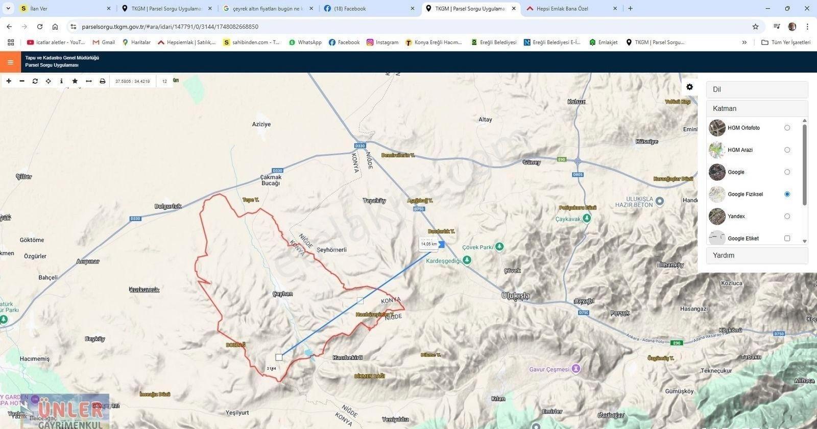Select HGM Arazi radio button
The image size is (817, 429).
(x=787, y=150)
